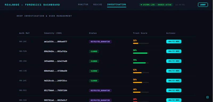Screen dimensions: 213x102
Task: Click the timestamp next to status badge
Action: click(180, 5)
